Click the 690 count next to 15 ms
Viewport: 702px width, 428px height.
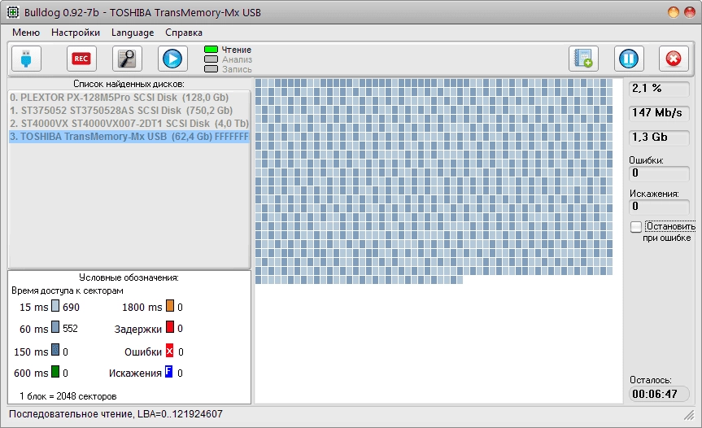[72, 307]
